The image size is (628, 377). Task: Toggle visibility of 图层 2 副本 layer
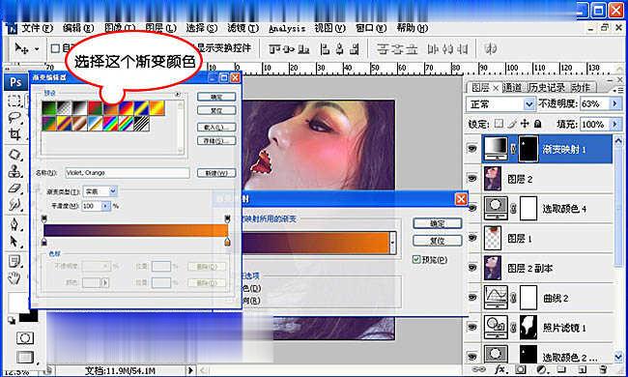coord(472,267)
